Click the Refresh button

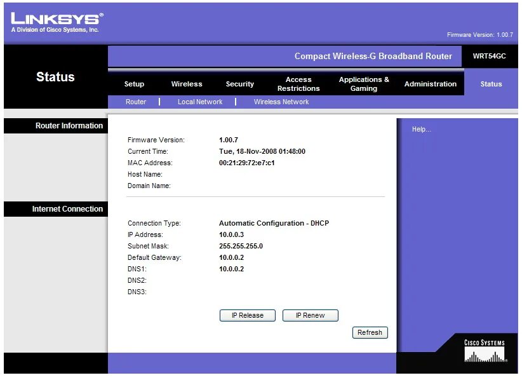(x=370, y=332)
